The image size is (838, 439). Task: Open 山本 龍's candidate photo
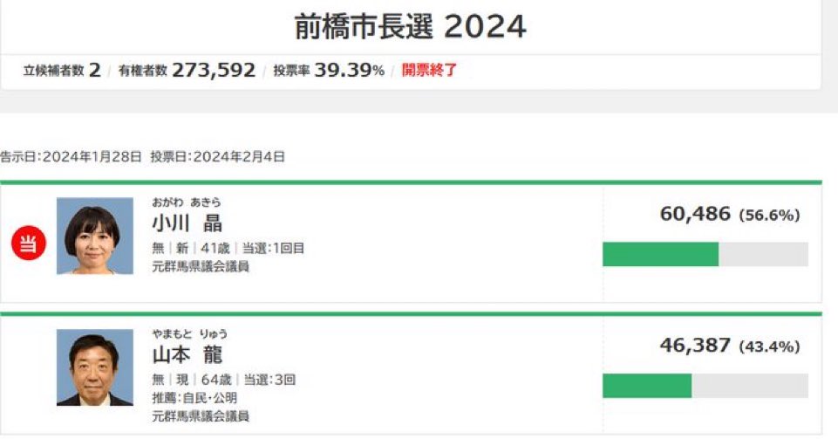(95, 367)
